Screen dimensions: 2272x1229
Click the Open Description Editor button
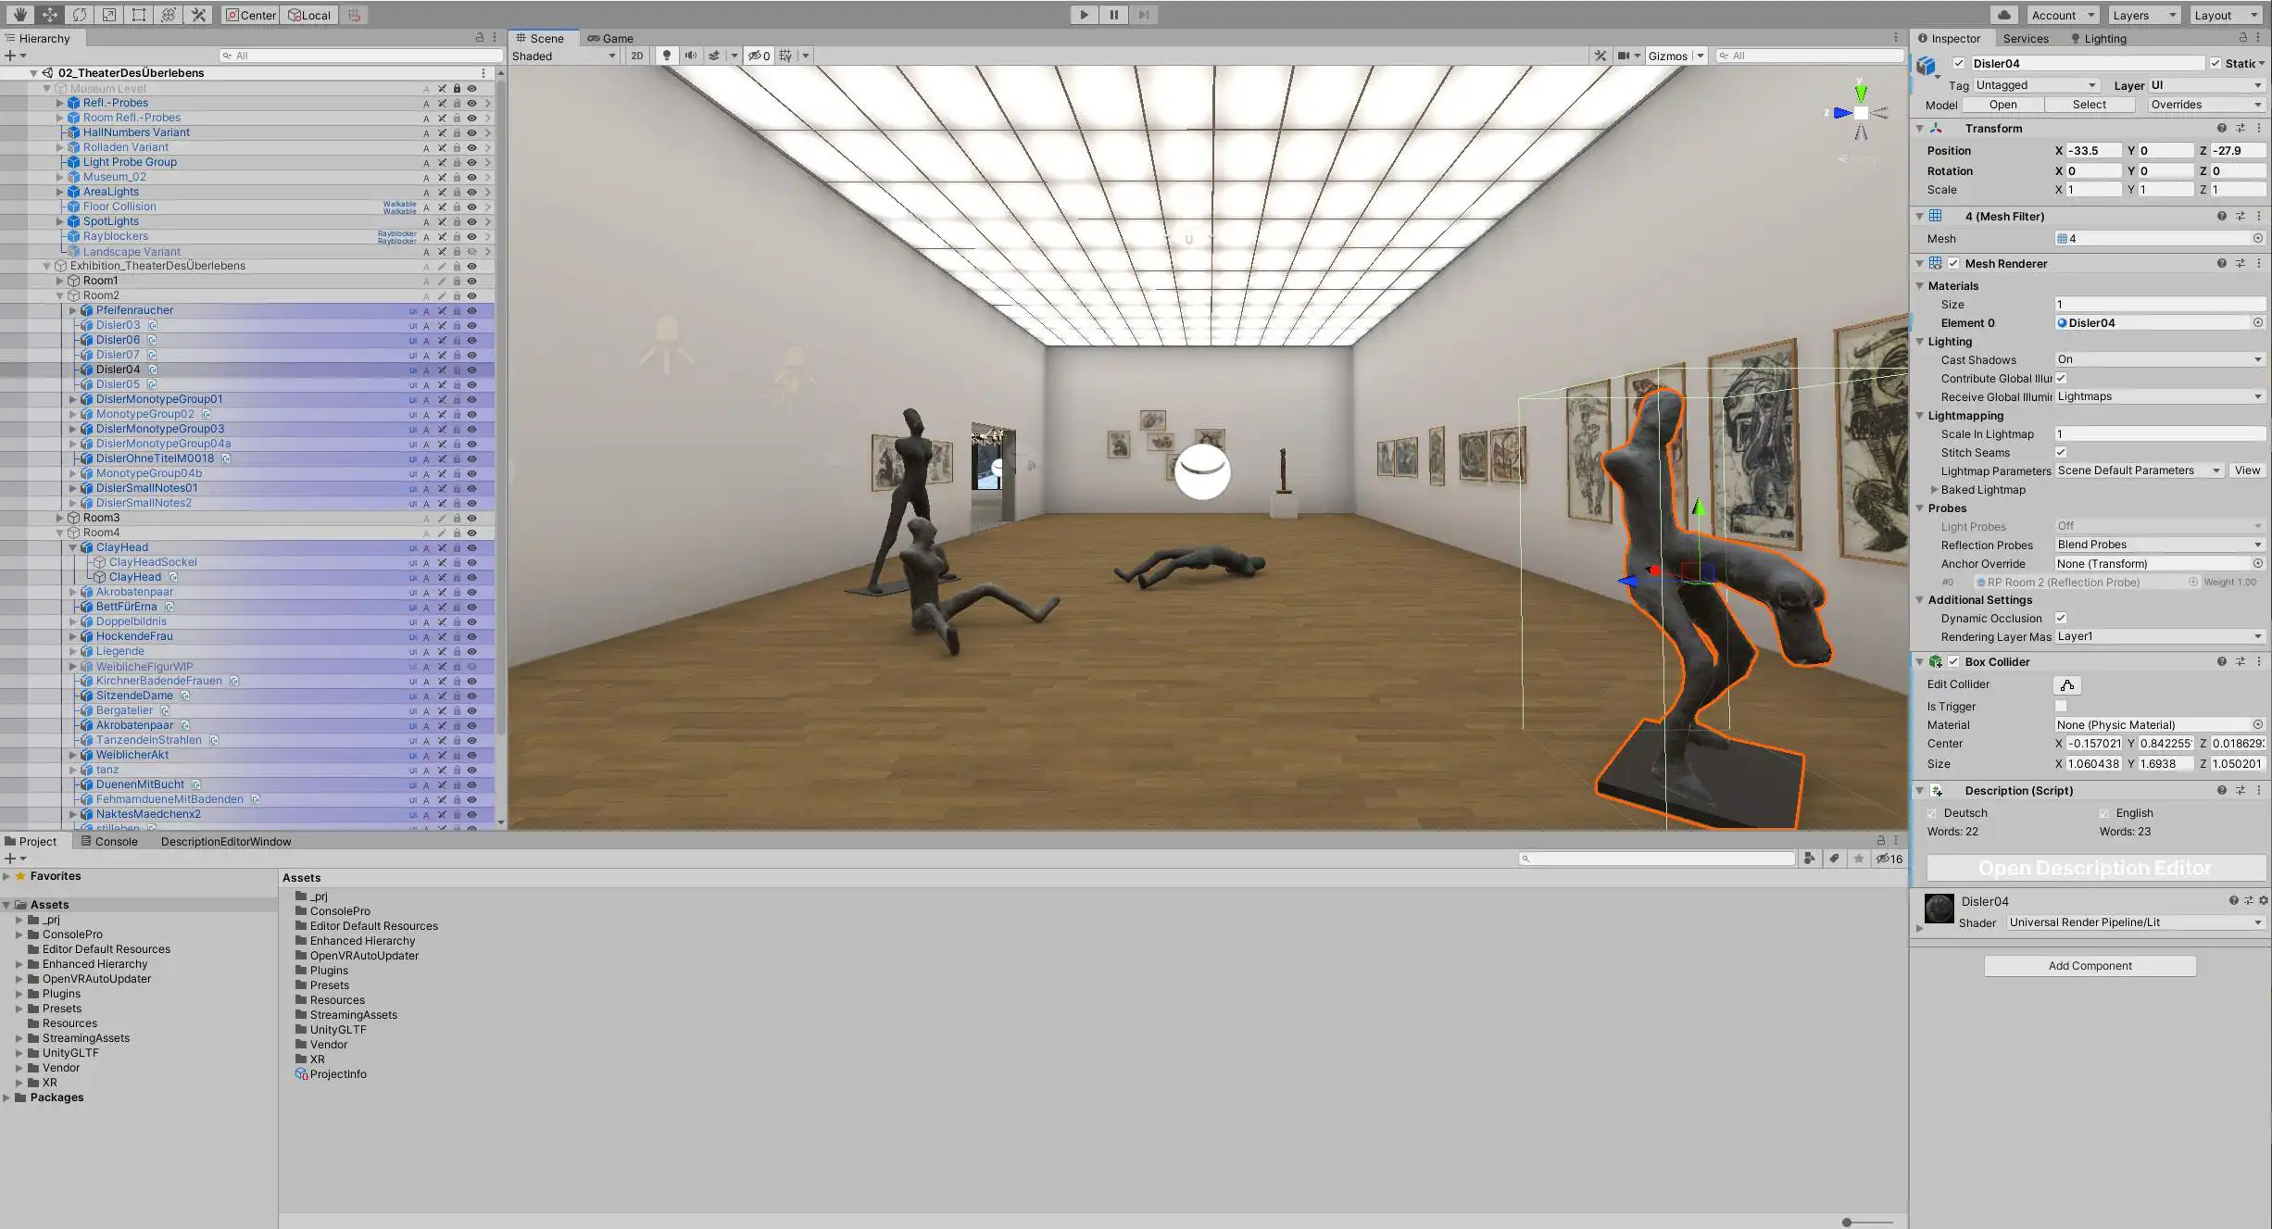coord(2096,868)
